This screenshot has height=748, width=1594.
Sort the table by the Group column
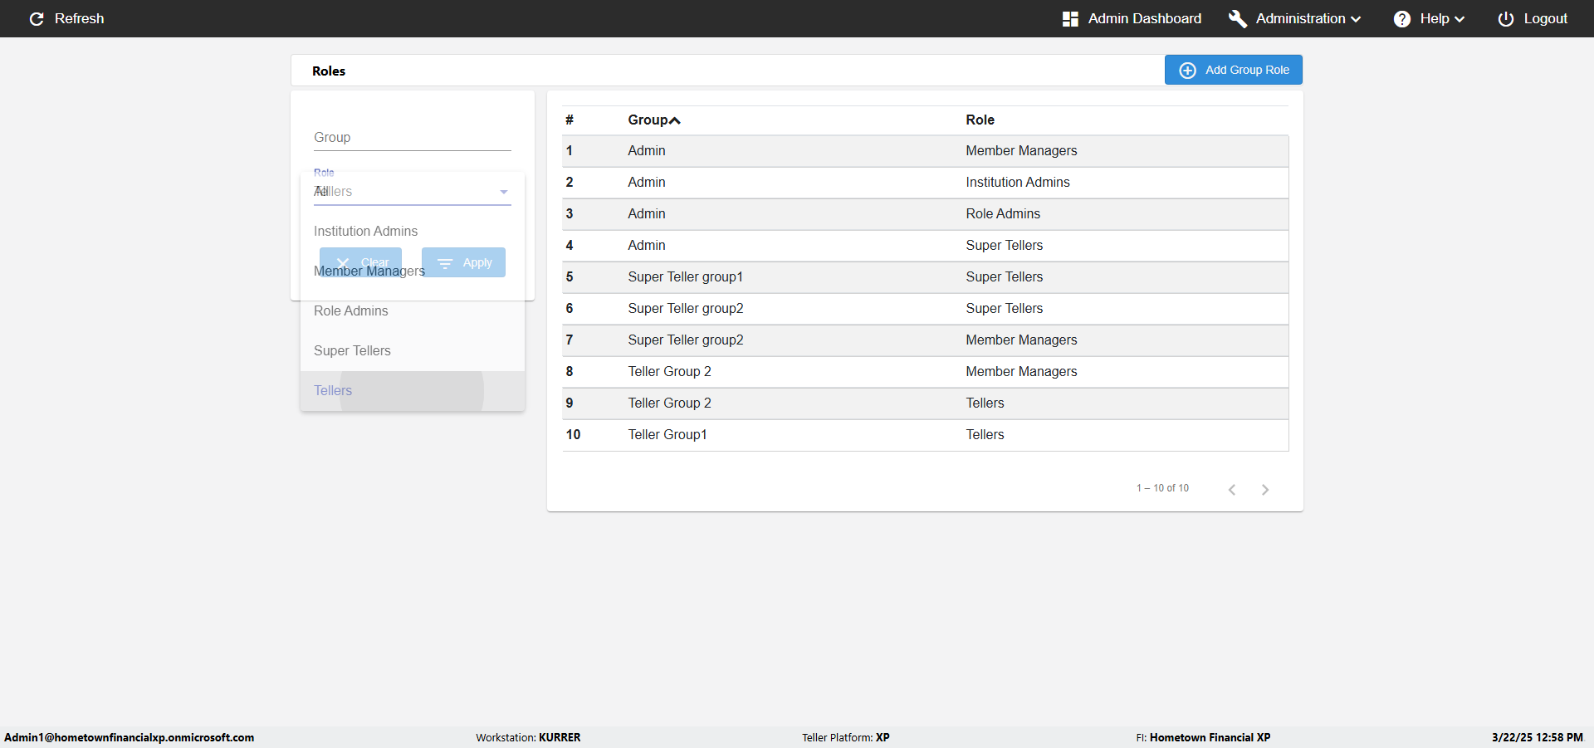tap(654, 120)
